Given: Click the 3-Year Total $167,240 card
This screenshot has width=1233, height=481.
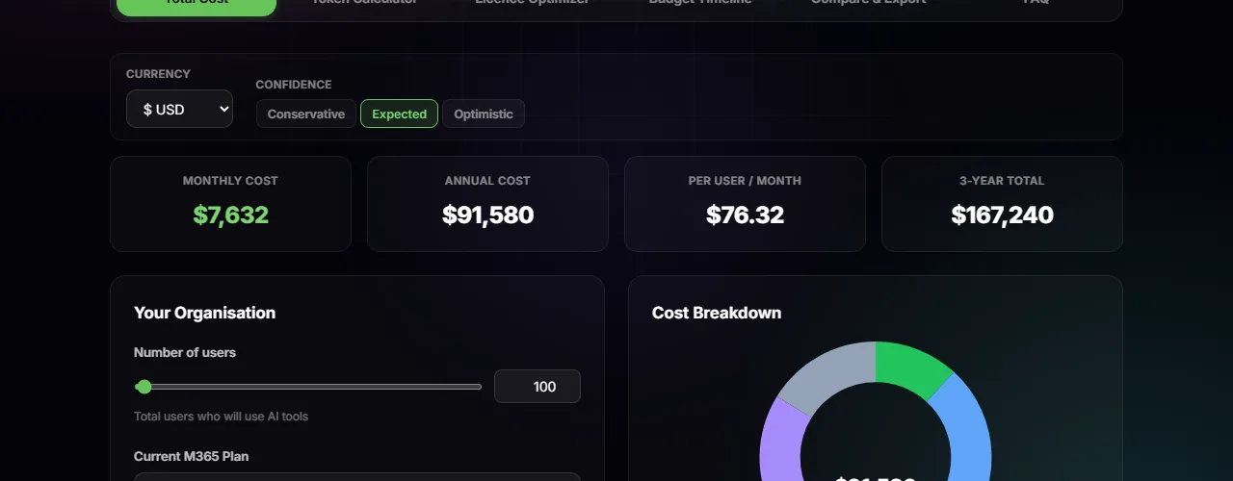Looking at the screenshot, I should tap(1002, 204).
